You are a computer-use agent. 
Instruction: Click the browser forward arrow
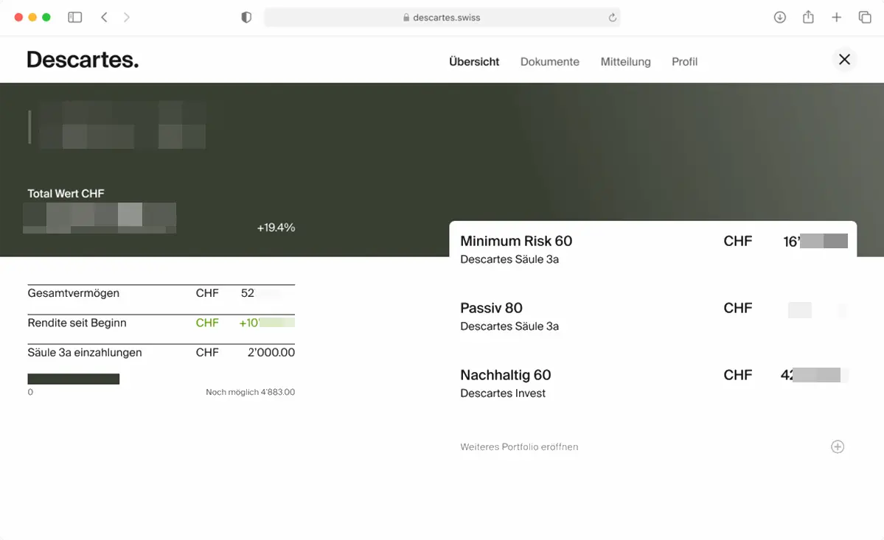pos(127,17)
